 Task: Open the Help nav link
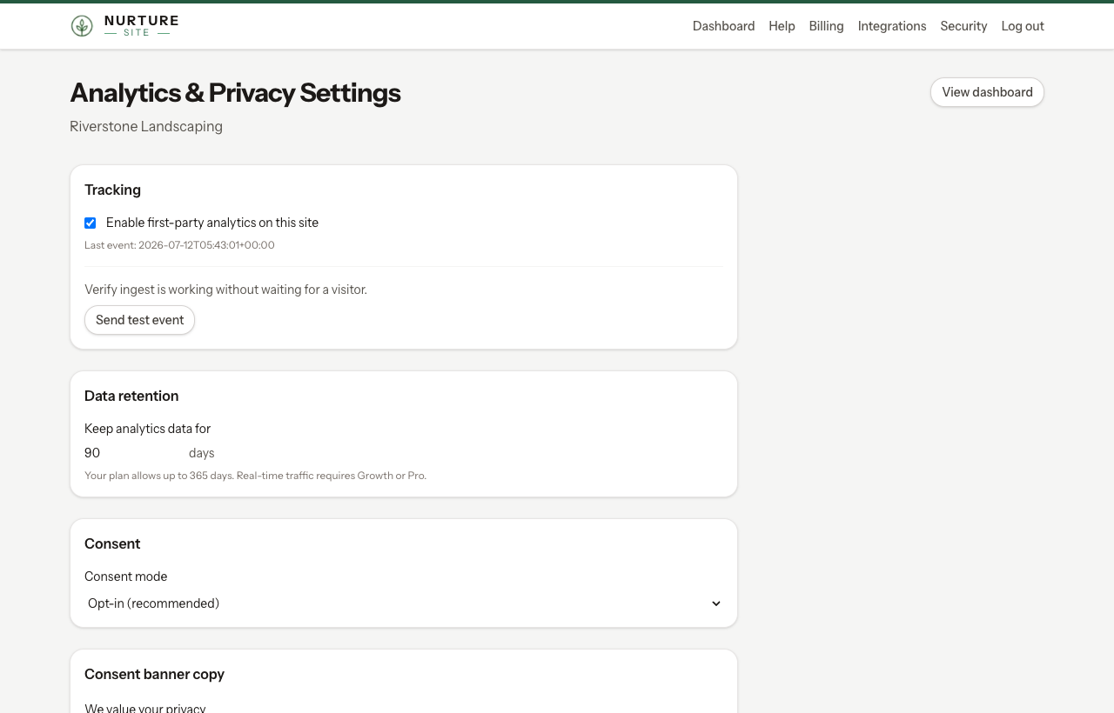[x=782, y=26]
